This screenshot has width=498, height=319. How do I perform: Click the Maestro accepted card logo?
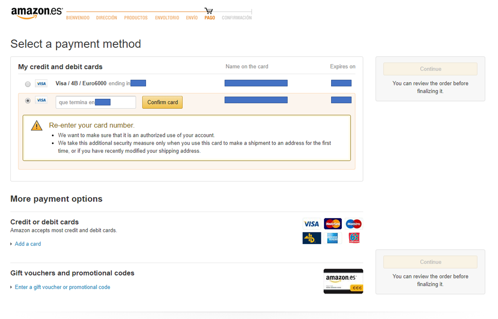(x=353, y=224)
